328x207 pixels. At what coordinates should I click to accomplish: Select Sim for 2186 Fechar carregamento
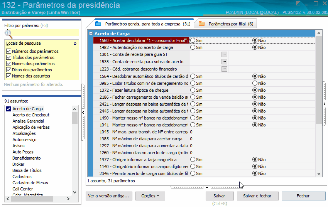193,97
